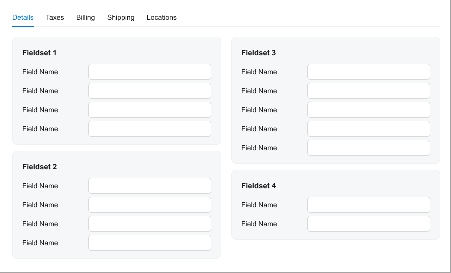Screen dimensions: 451x273
Task: Select the third input in Fieldset 3
Action: coord(369,110)
